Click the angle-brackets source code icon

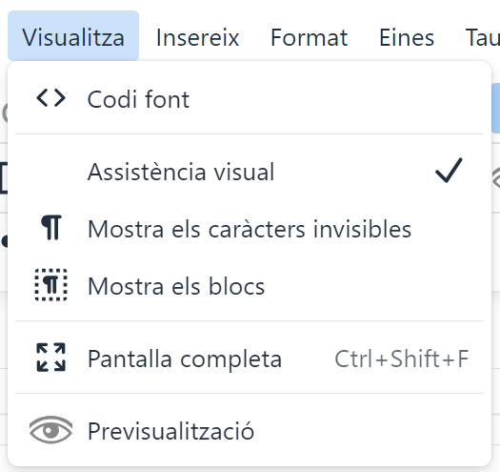coord(51,98)
